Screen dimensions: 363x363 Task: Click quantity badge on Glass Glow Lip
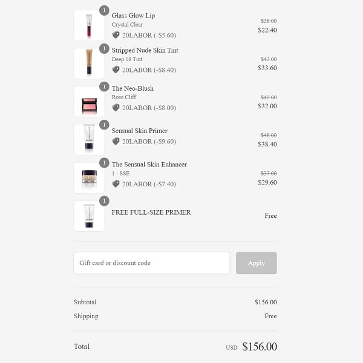[104, 10]
